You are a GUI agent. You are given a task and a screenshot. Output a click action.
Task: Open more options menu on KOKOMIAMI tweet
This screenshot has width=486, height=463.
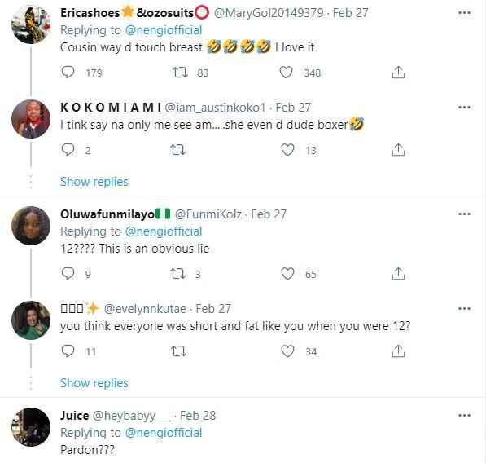[x=464, y=108]
